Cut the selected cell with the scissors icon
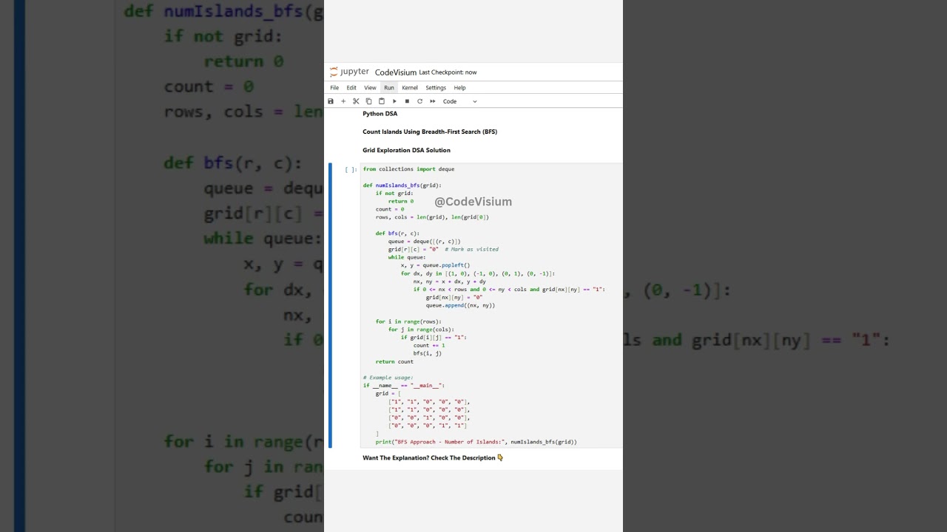947x532 pixels. 356,101
